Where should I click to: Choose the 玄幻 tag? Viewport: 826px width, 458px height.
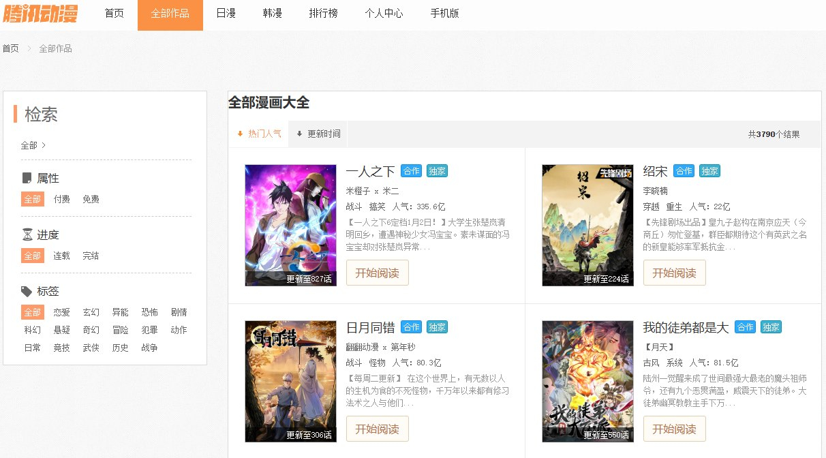[91, 312]
